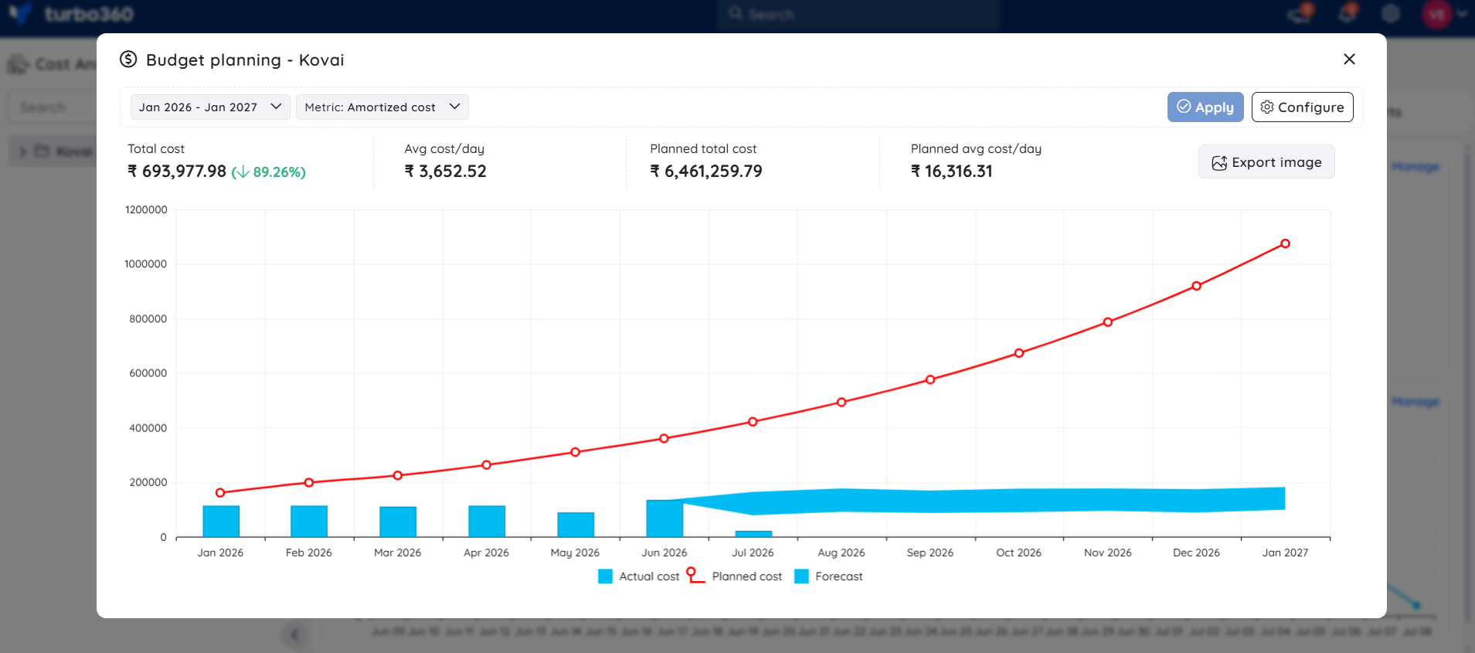
Task: Click the Total cost value ₹ 693,977.98
Action: pyautogui.click(x=177, y=172)
